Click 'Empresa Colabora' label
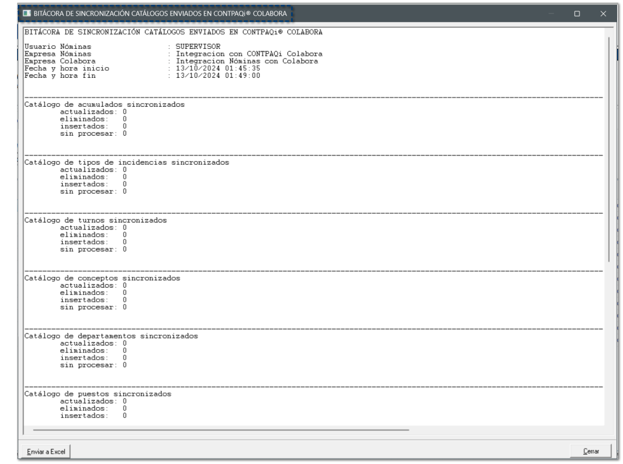The image size is (623, 464). click(x=60, y=61)
